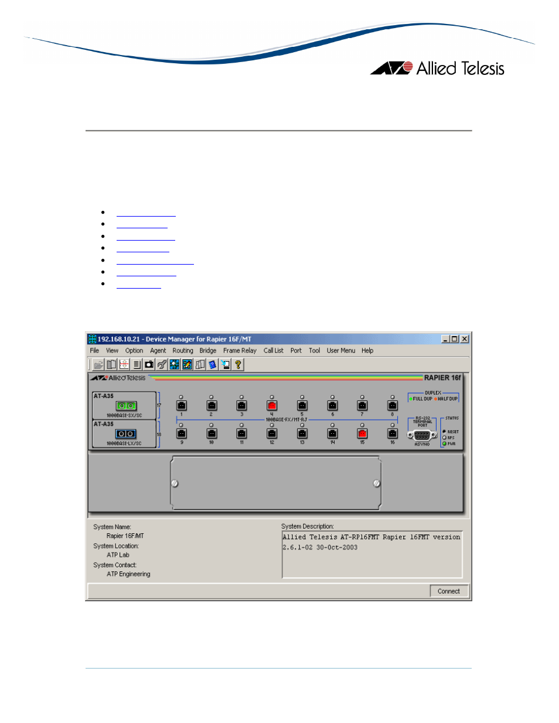The image size is (559, 723).
Task: Open the User Menu menu
Action: [341, 351]
